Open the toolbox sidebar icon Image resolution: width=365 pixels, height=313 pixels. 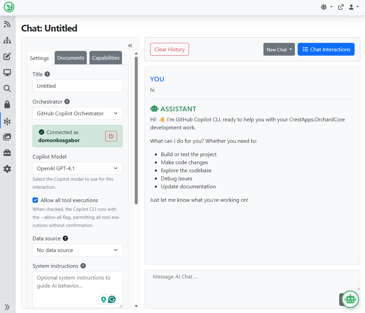[x=7, y=153]
